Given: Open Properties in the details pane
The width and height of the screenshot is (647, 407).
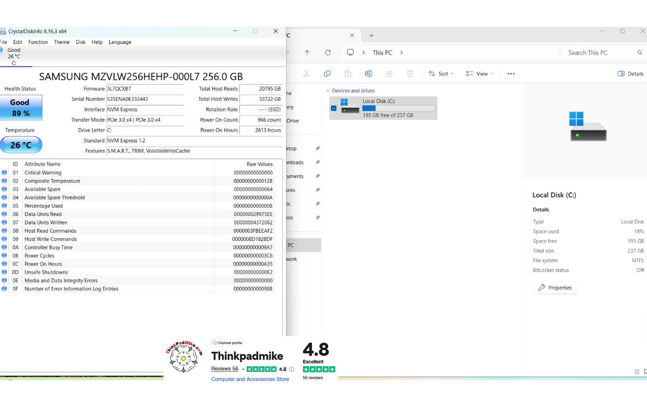Looking at the screenshot, I should point(555,288).
